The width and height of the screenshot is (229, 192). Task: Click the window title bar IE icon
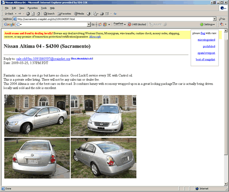pos(3,2)
